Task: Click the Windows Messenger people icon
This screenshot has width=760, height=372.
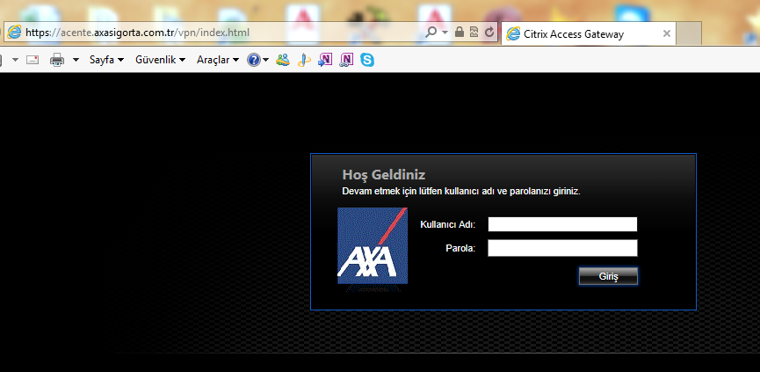Action: click(282, 60)
